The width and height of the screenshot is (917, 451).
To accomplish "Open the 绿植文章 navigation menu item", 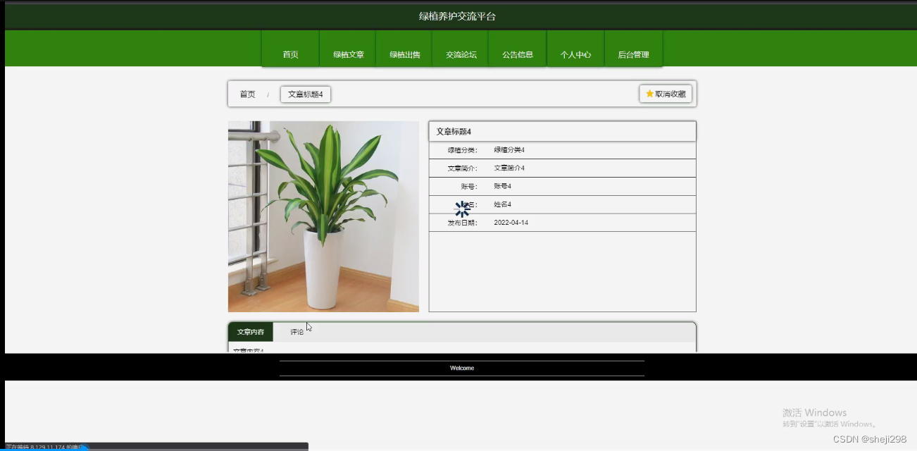I will coord(347,53).
